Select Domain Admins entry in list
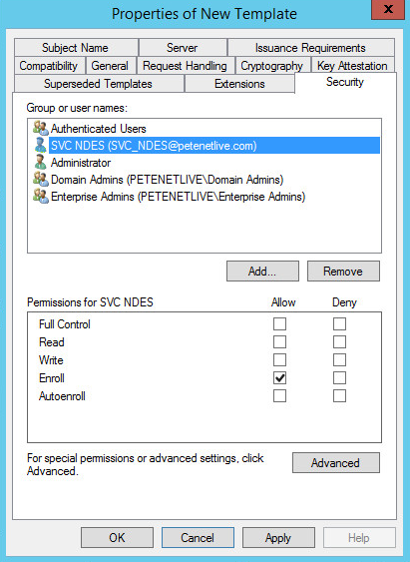The height and width of the screenshot is (562, 410). [x=167, y=180]
